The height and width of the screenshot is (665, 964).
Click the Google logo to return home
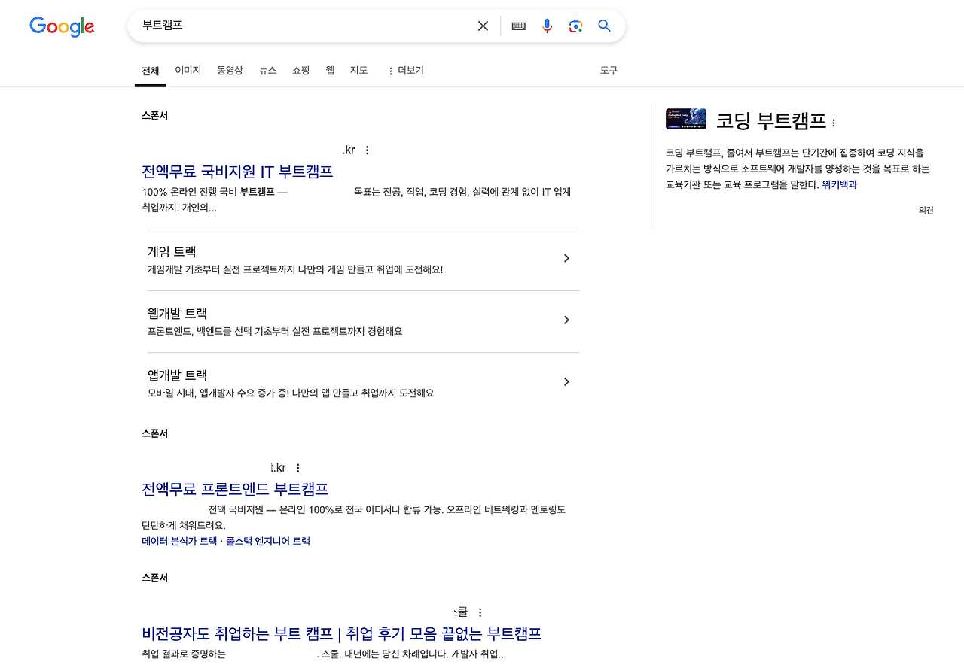click(62, 27)
